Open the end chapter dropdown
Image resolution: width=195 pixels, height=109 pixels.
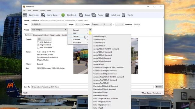(120, 24)
